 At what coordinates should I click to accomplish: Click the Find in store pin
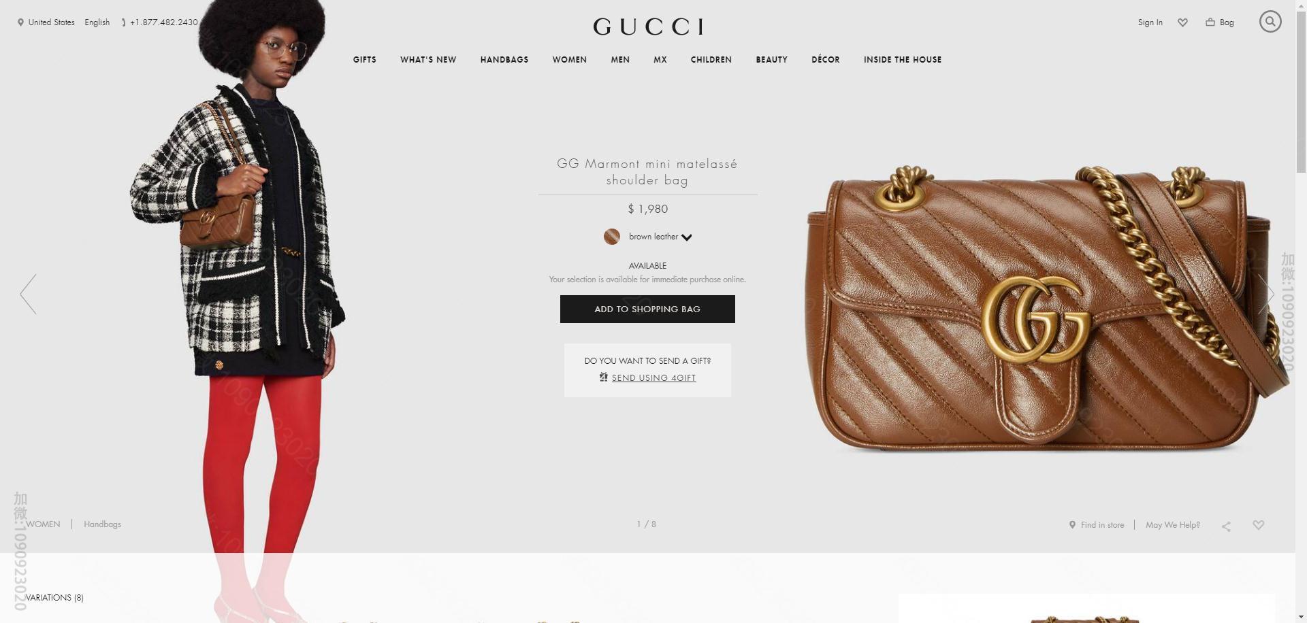(1072, 525)
